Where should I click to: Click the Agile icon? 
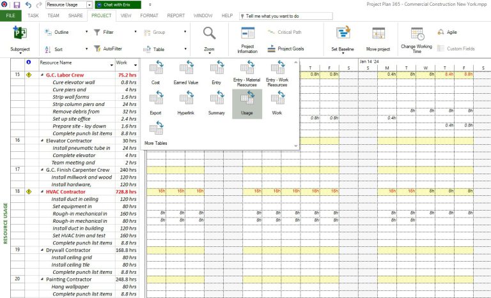coord(440,32)
